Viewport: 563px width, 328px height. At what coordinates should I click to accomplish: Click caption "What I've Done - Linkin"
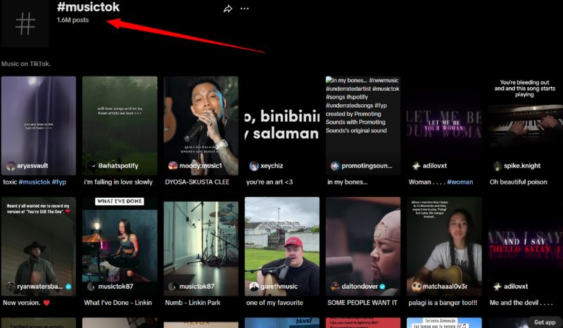pos(118,303)
